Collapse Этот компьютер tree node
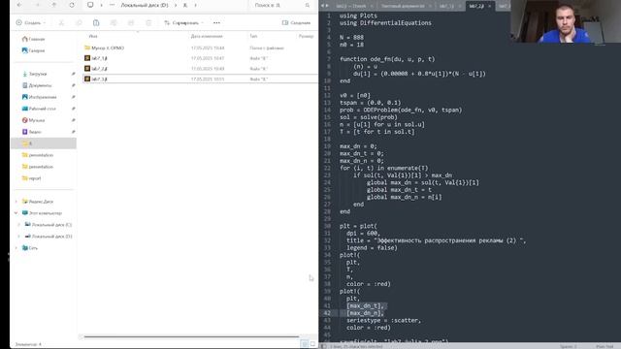 pos(16,213)
